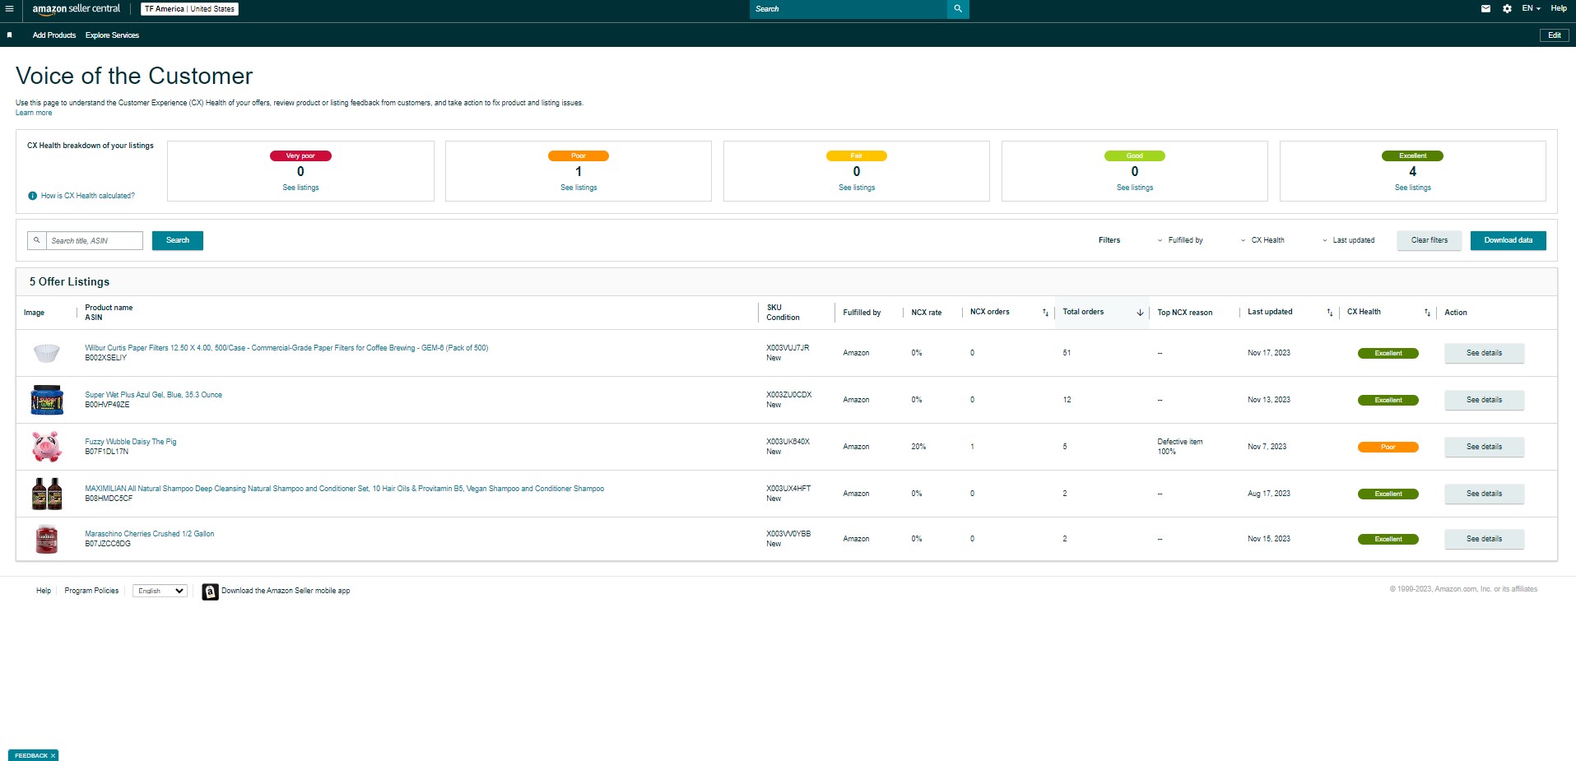This screenshot has width=1576, height=761.
Task: Open Maraschino Cherries Crushed product link
Action: point(149,534)
